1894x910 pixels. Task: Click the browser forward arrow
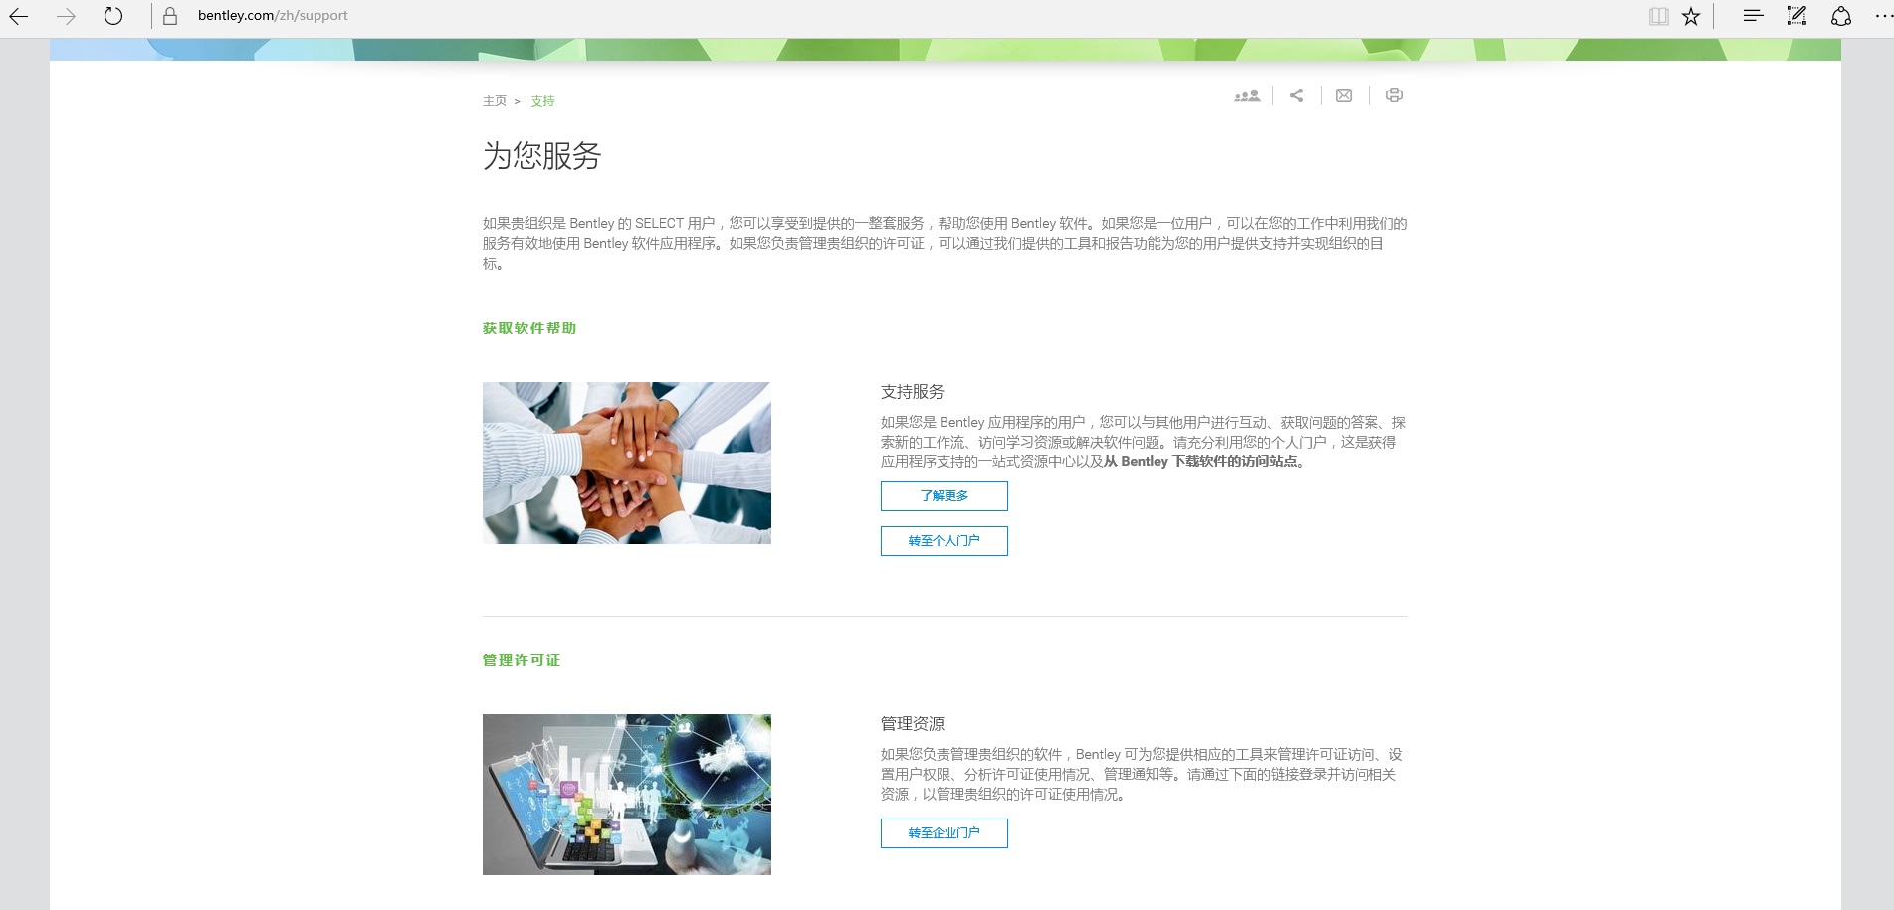click(66, 16)
